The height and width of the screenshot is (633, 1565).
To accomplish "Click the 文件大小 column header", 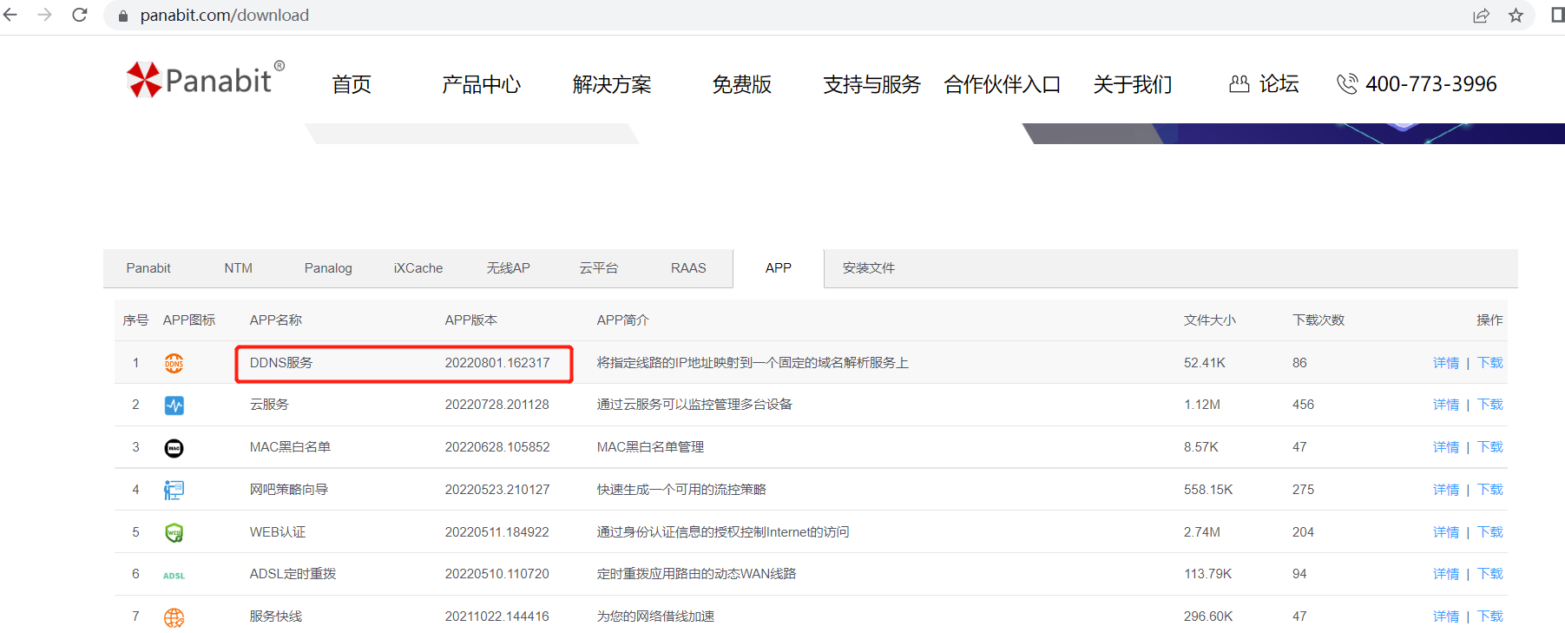I will [x=1210, y=320].
